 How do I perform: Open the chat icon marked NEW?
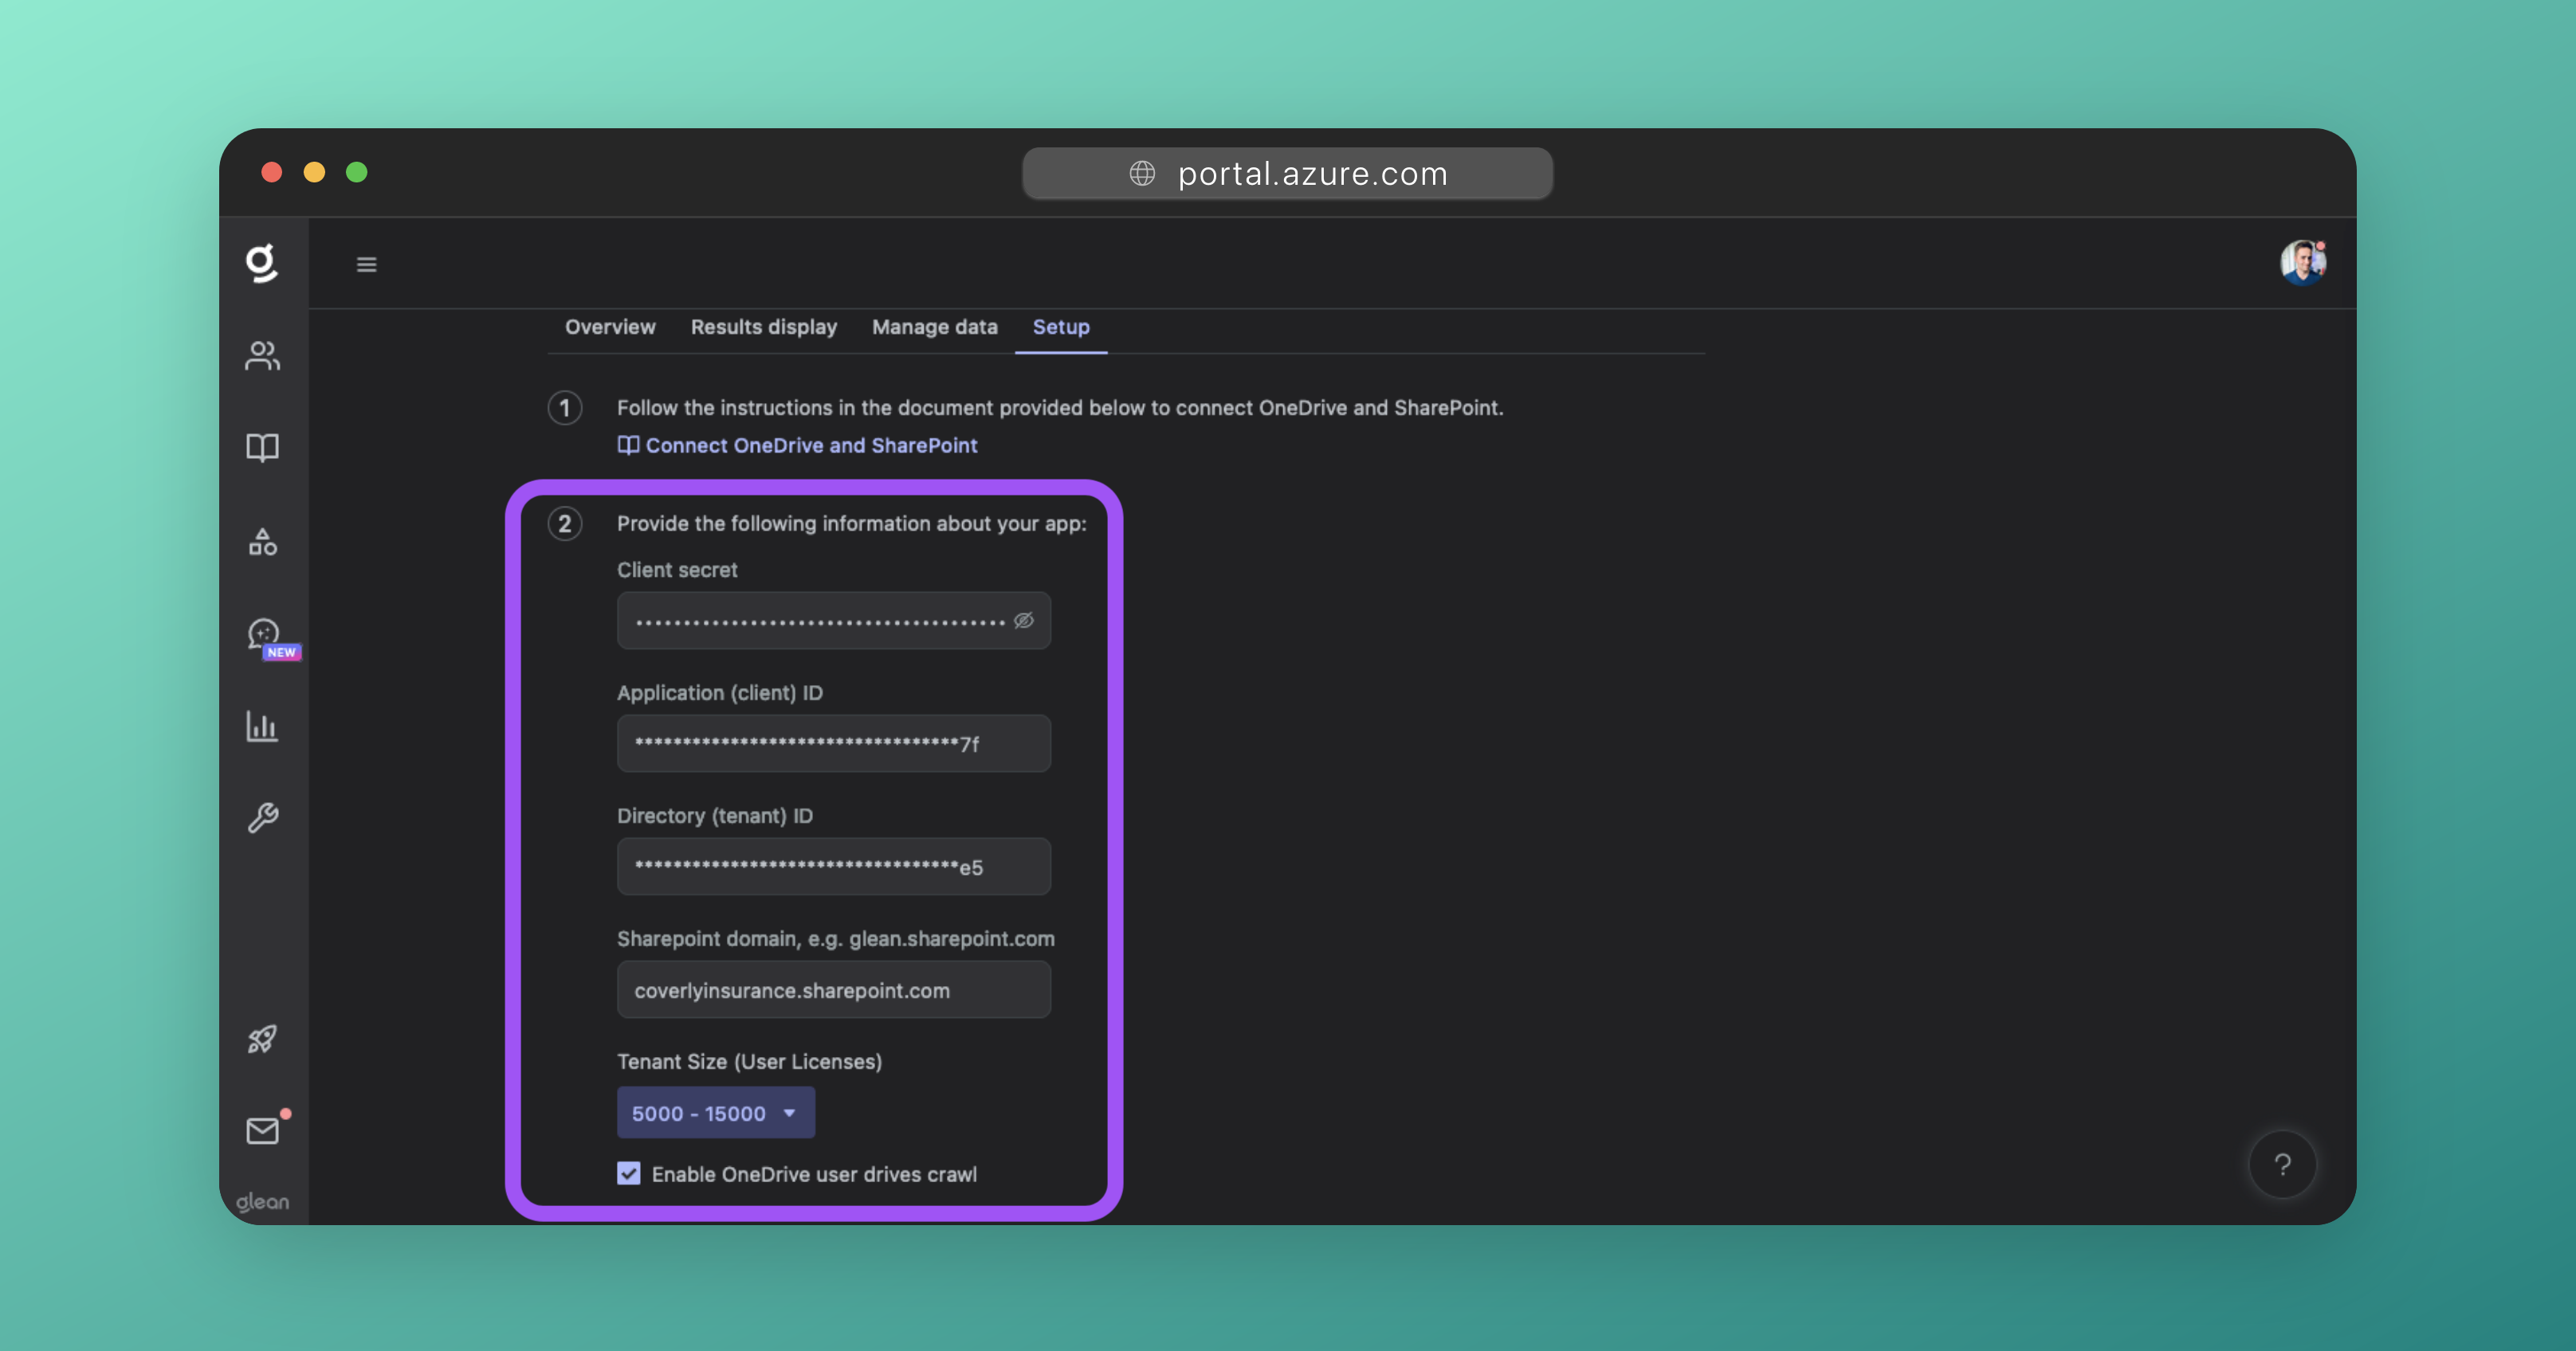click(x=264, y=633)
